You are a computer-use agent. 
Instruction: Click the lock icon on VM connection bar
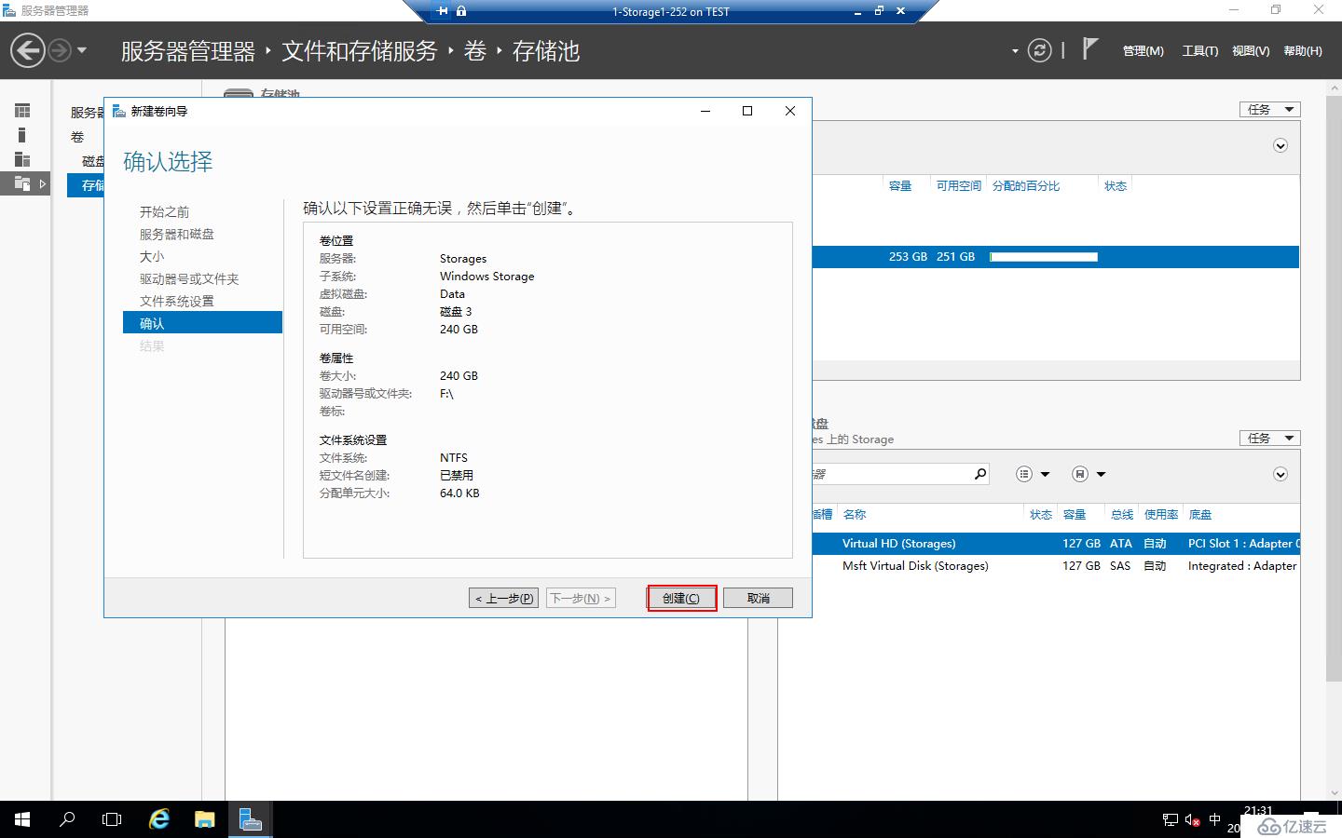point(461,11)
